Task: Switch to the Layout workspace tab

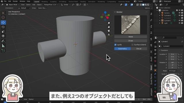Action: click(x=37, y=2)
